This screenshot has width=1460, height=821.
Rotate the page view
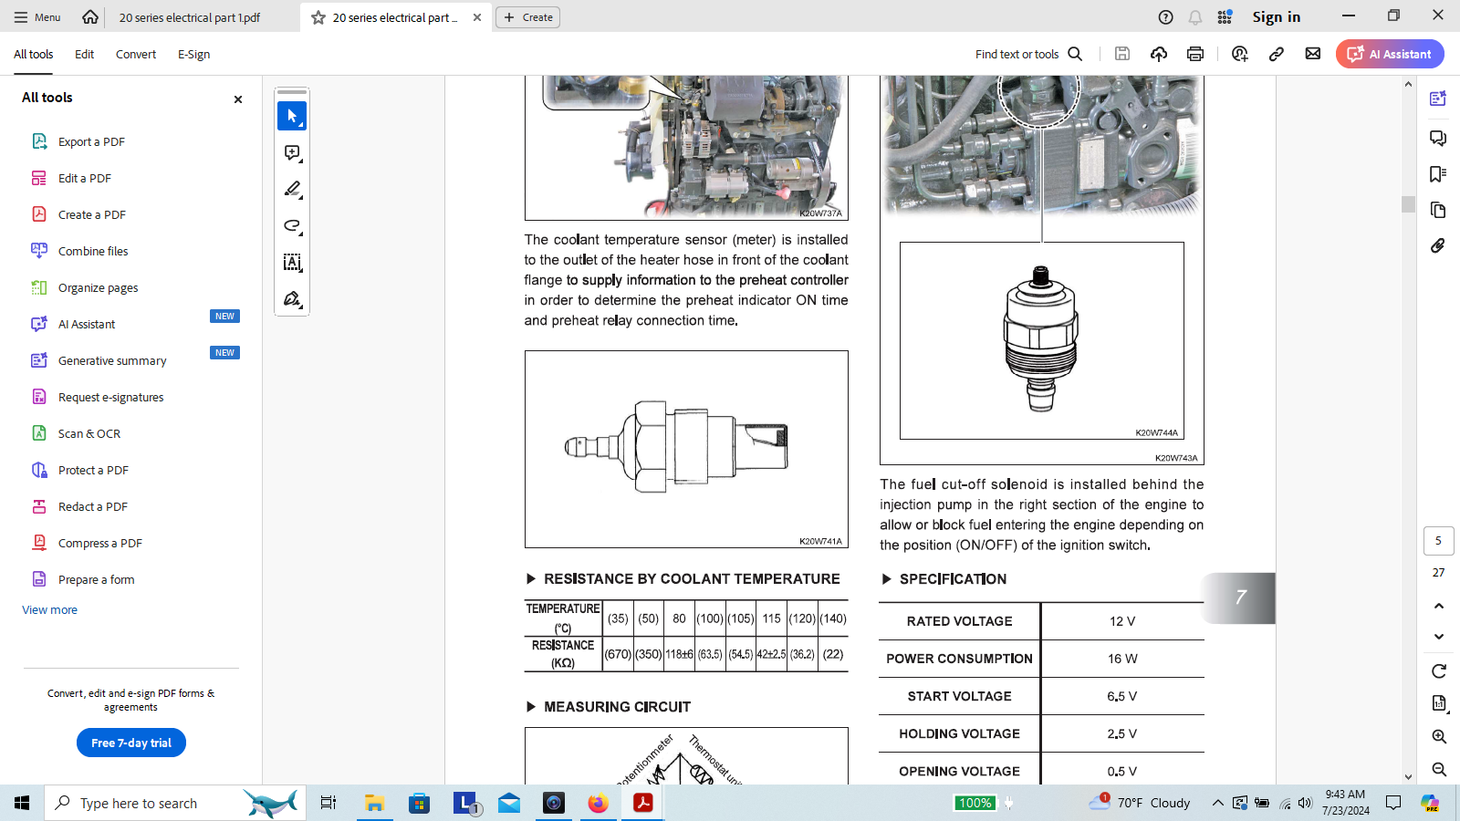pyautogui.click(x=1439, y=671)
